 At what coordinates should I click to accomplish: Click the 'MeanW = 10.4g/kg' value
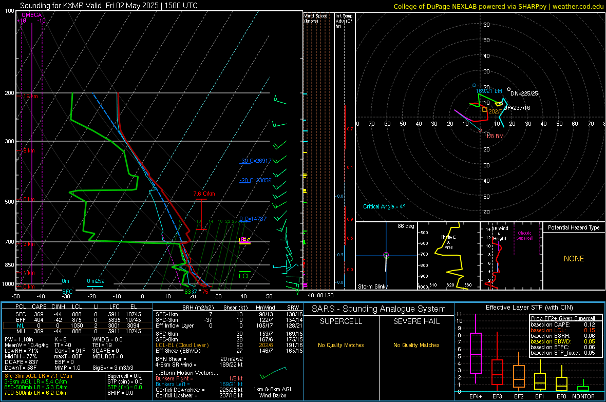[x=27, y=345]
